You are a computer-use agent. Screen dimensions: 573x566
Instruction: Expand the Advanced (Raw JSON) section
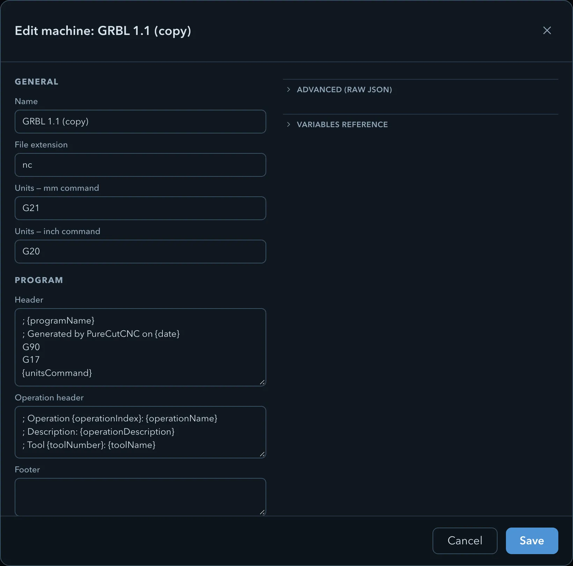344,90
